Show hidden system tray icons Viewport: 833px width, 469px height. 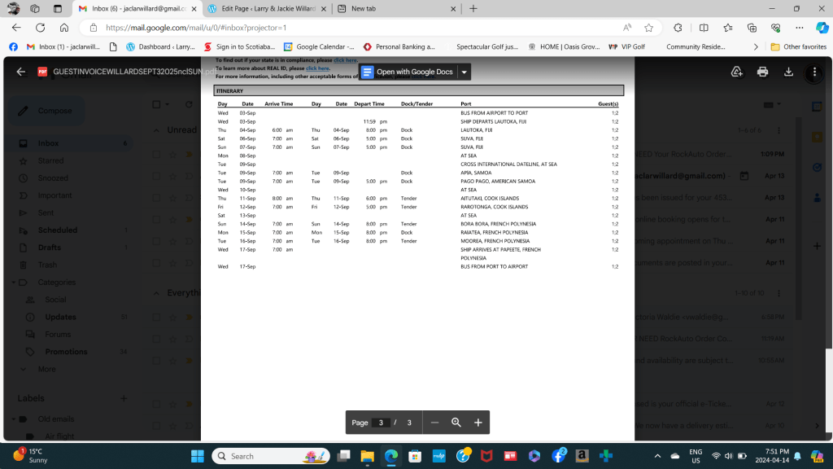click(x=657, y=456)
